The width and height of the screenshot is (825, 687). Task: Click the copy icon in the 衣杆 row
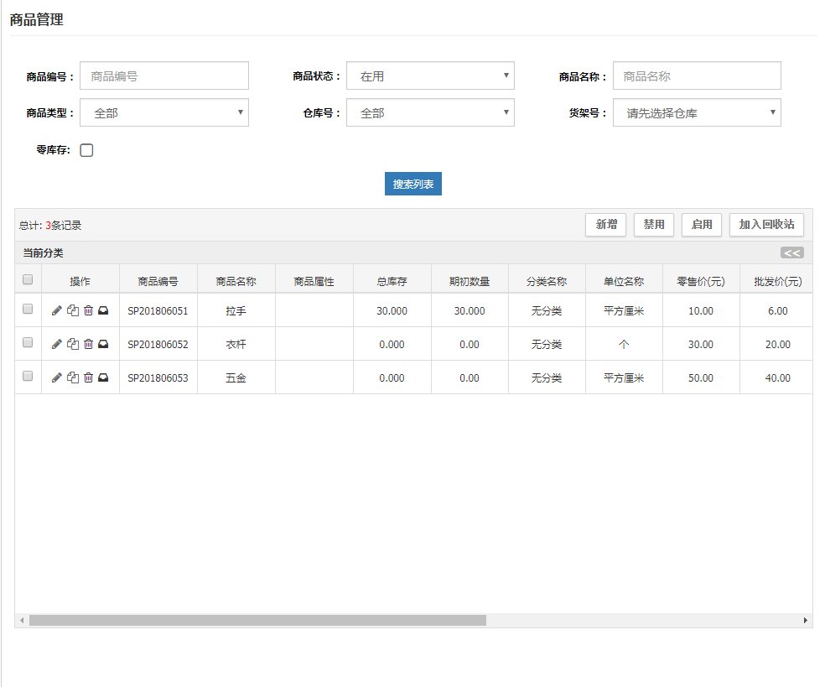(x=73, y=344)
